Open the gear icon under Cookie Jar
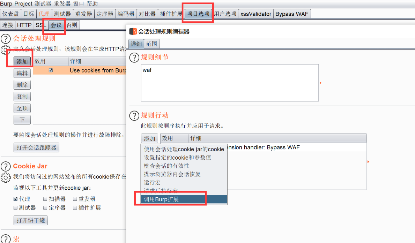The width and height of the screenshot is (415, 243). 6,177
